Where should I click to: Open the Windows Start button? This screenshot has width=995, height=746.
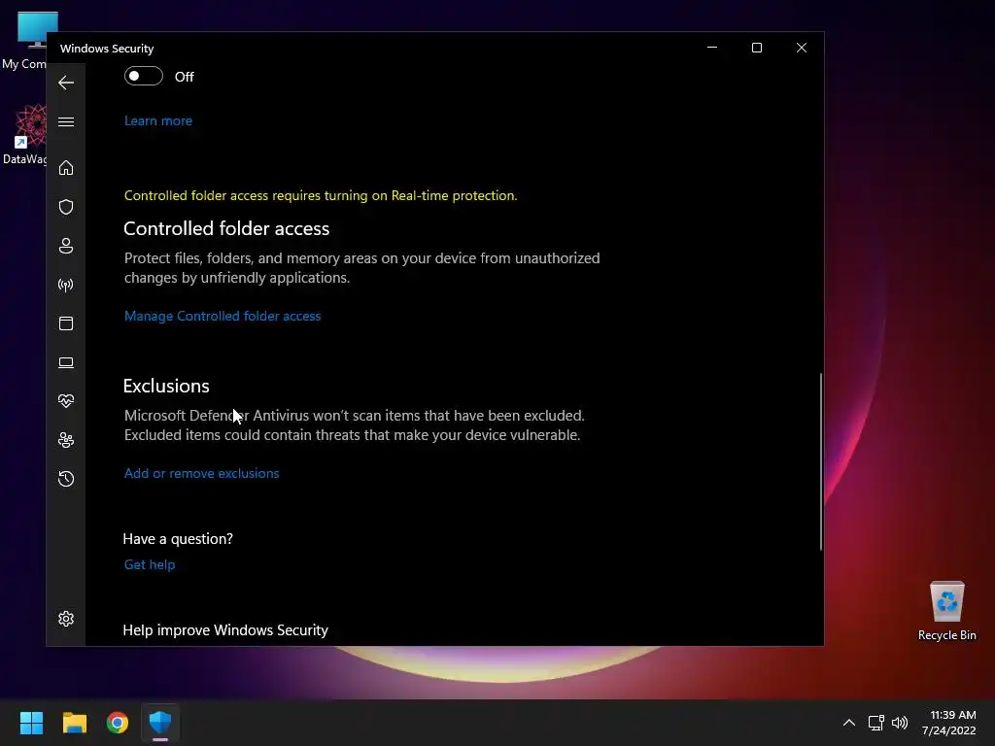31,723
